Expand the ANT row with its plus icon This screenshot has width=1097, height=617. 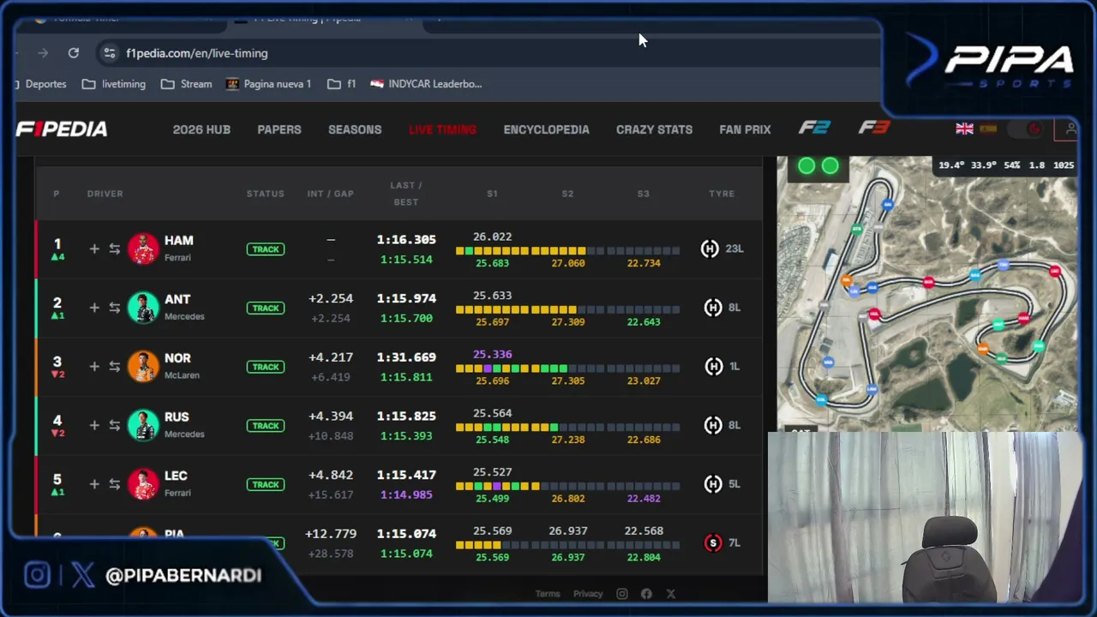pos(94,308)
